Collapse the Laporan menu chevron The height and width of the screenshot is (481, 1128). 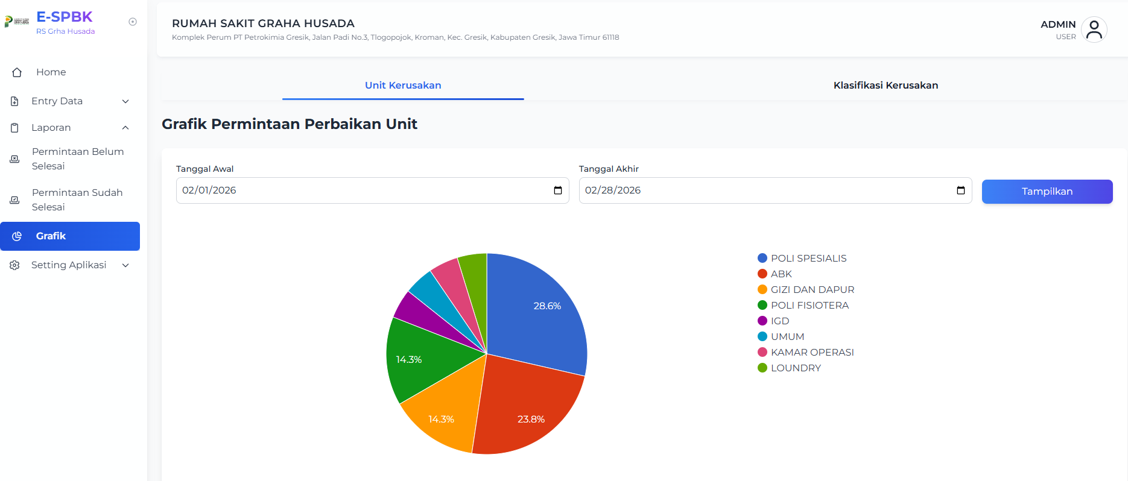click(x=125, y=128)
